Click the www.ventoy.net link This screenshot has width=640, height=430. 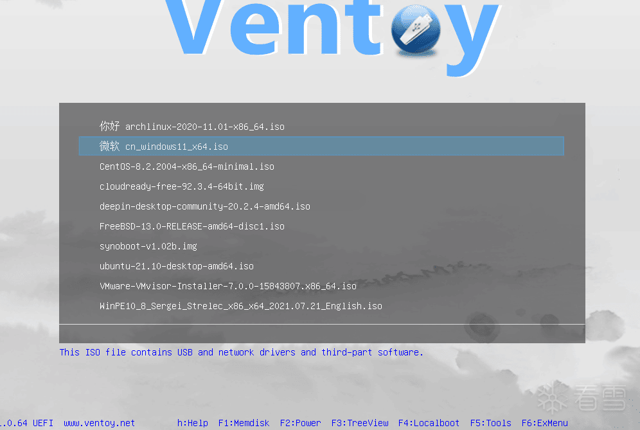point(99,423)
